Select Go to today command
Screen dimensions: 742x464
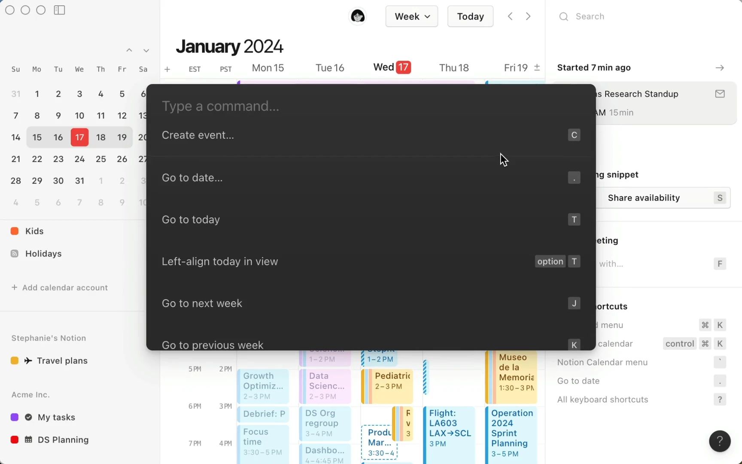click(371, 220)
